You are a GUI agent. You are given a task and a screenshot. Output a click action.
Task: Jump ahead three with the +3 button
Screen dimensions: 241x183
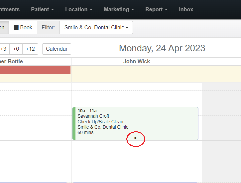(3, 49)
